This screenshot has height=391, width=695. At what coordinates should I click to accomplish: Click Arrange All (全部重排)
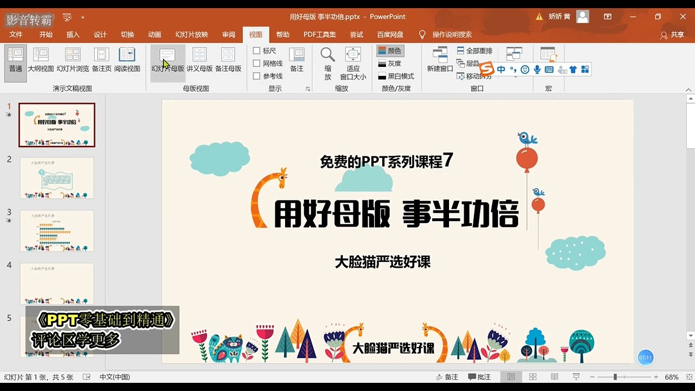(475, 51)
